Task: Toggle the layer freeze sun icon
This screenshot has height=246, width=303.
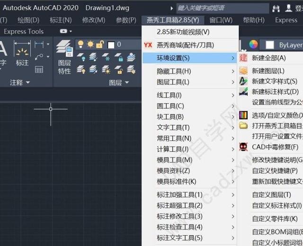Action: tap(90, 44)
